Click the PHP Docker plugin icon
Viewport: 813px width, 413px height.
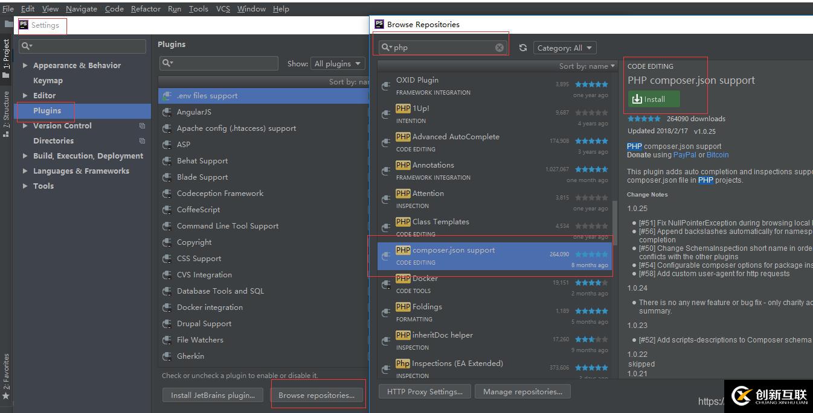click(x=386, y=285)
